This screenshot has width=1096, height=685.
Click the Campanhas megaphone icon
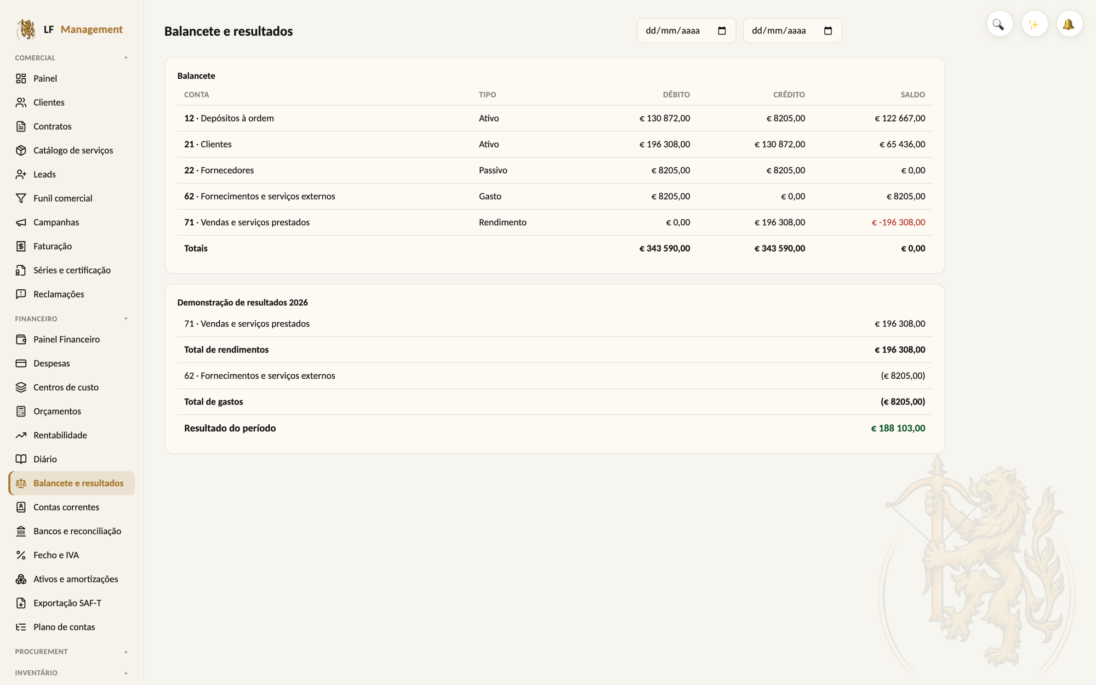tap(21, 222)
